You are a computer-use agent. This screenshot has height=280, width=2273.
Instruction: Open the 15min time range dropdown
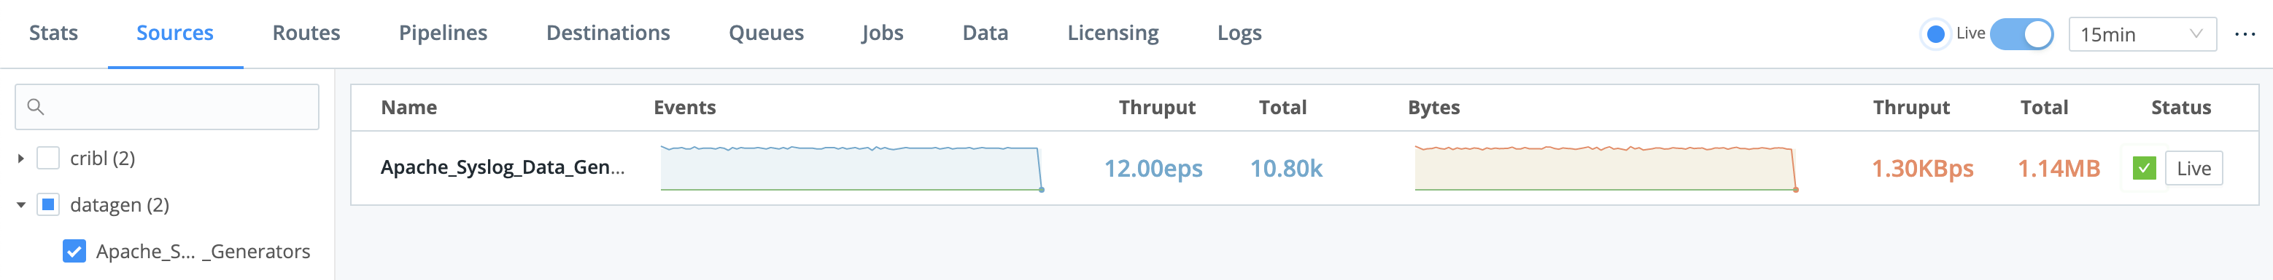[2142, 34]
